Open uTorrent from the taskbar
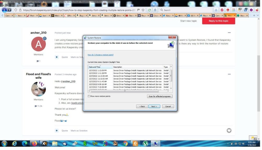 (145, 144)
